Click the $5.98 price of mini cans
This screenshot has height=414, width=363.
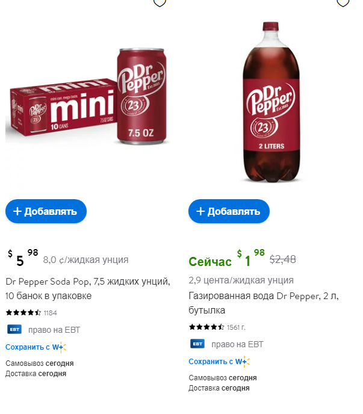[x=23, y=259]
